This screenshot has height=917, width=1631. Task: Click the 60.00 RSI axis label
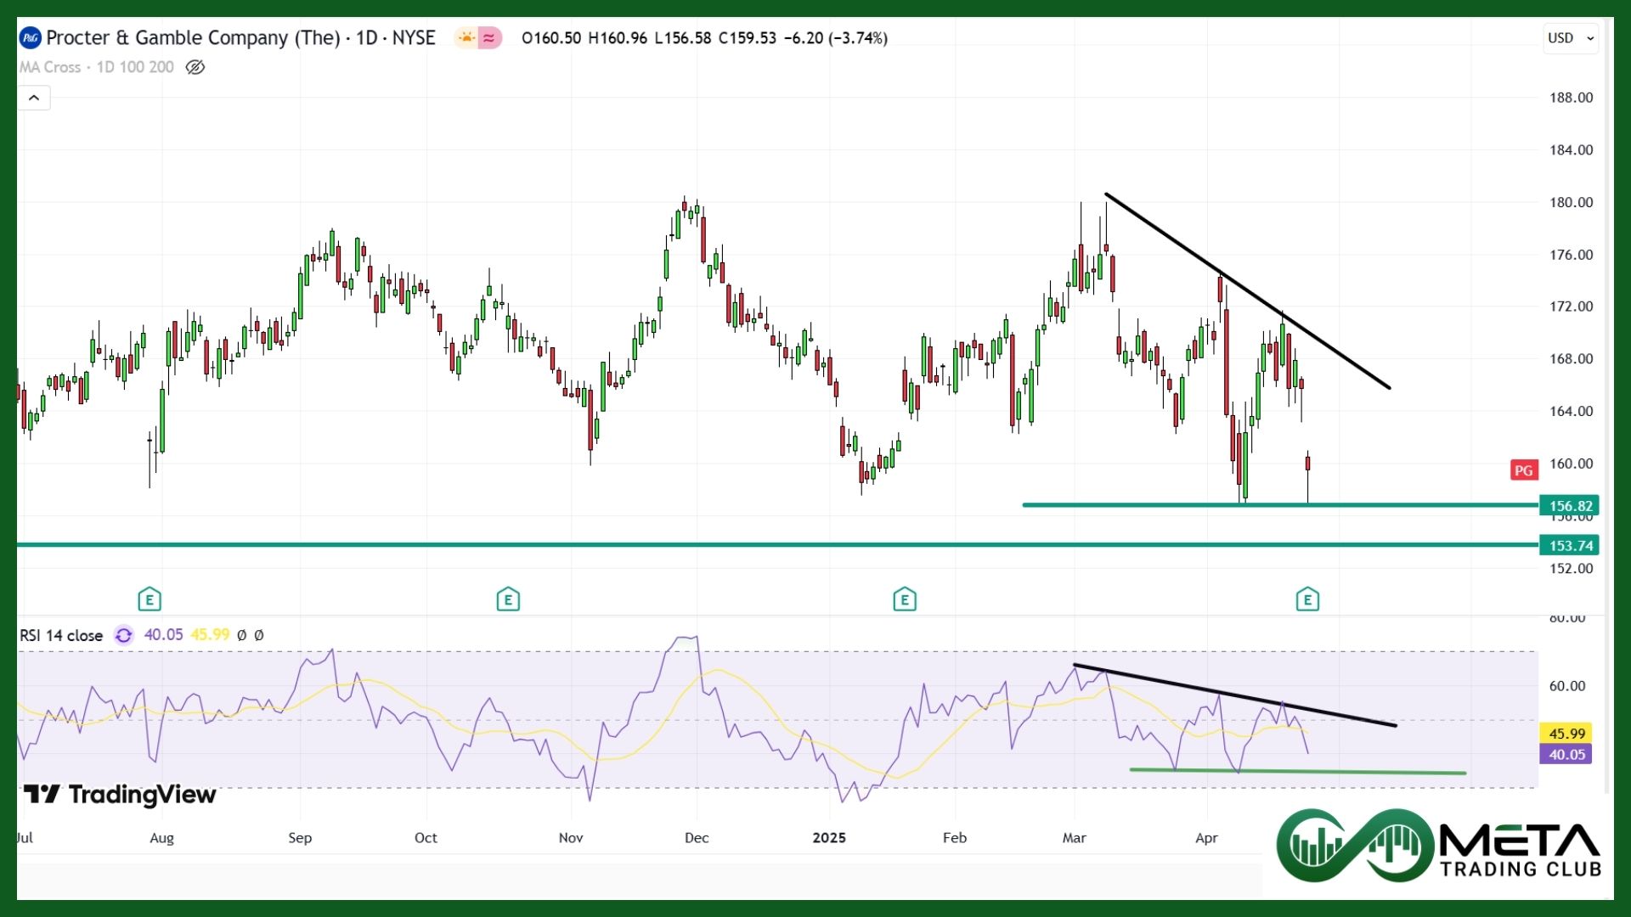[1566, 686]
